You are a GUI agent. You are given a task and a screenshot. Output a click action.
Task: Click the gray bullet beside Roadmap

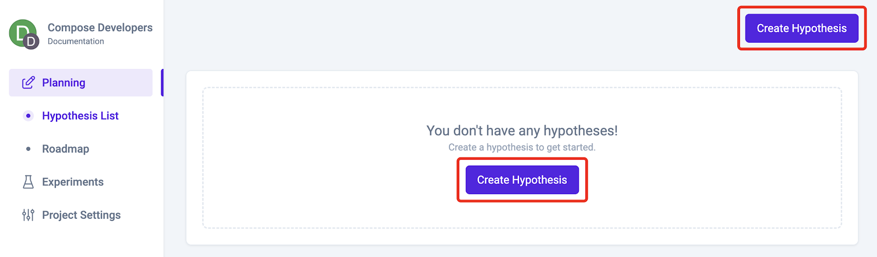tap(29, 149)
